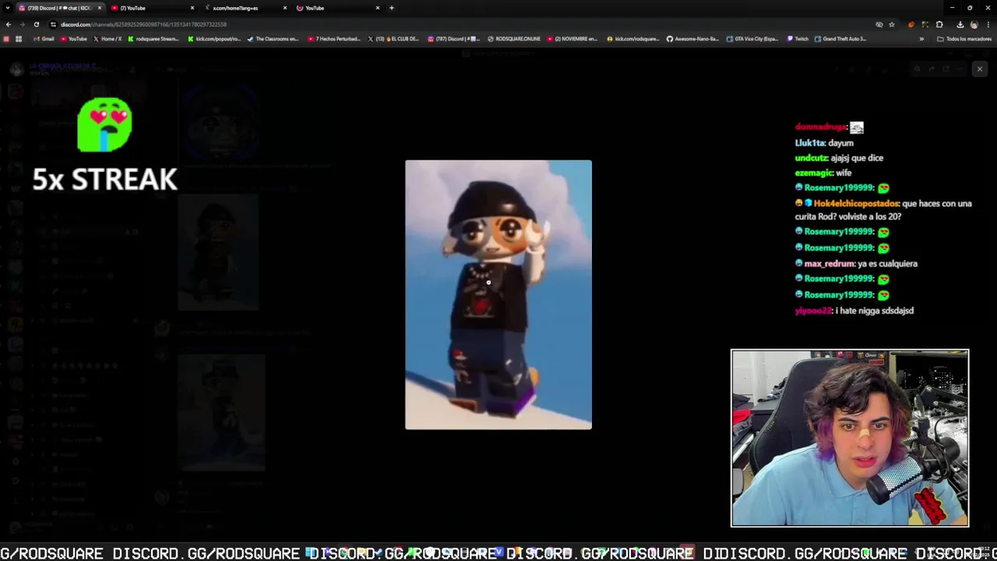Click the discord.com address bar
The height and width of the screenshot is (561, 997).
(x=460, y=24)
